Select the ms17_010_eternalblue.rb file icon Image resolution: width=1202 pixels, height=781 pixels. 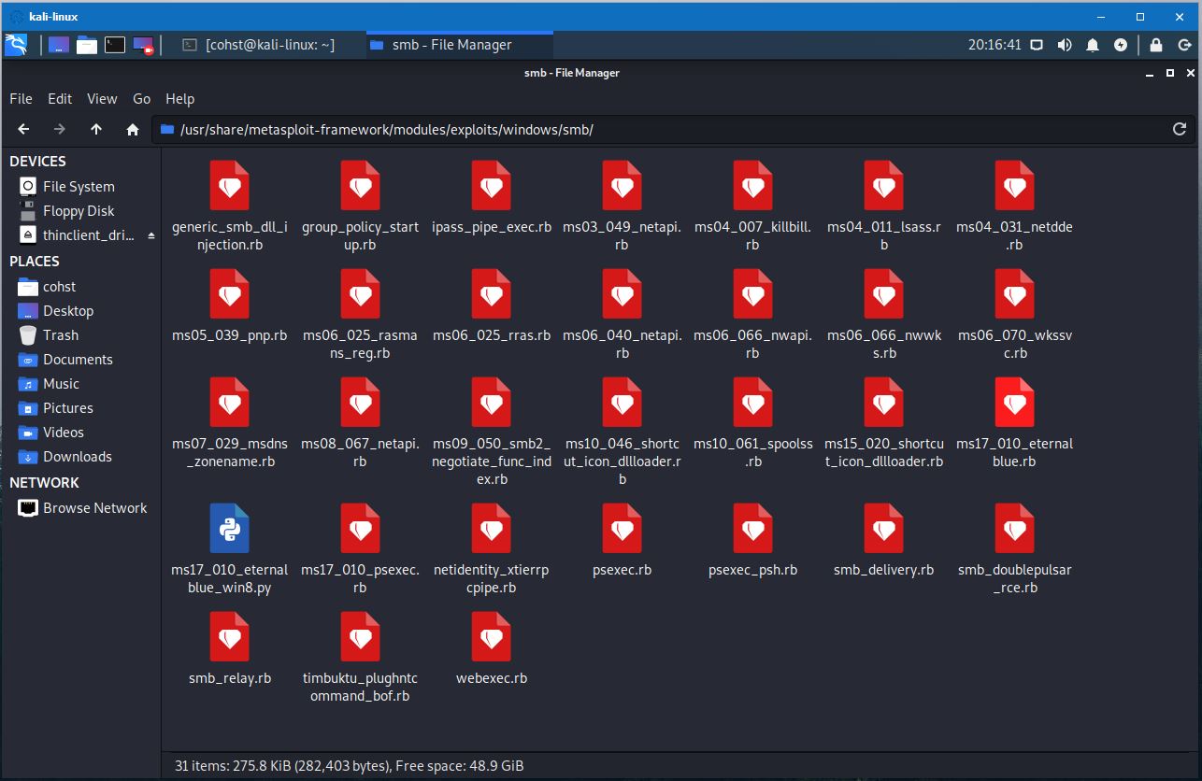1014,403
